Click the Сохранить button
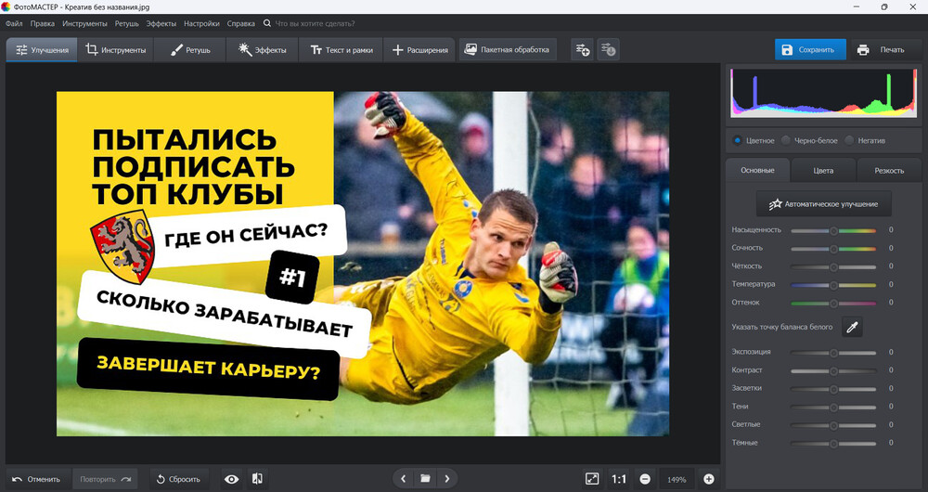Image resolution: width=928 pixels, height=492 pixels. click(810, 50)
